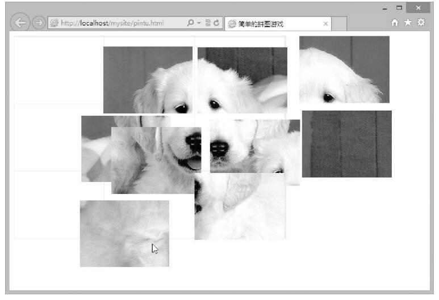Screen dimensions: 439x300
Task: Select the dark wooden background puzzle piece
Action: [346, 144]
